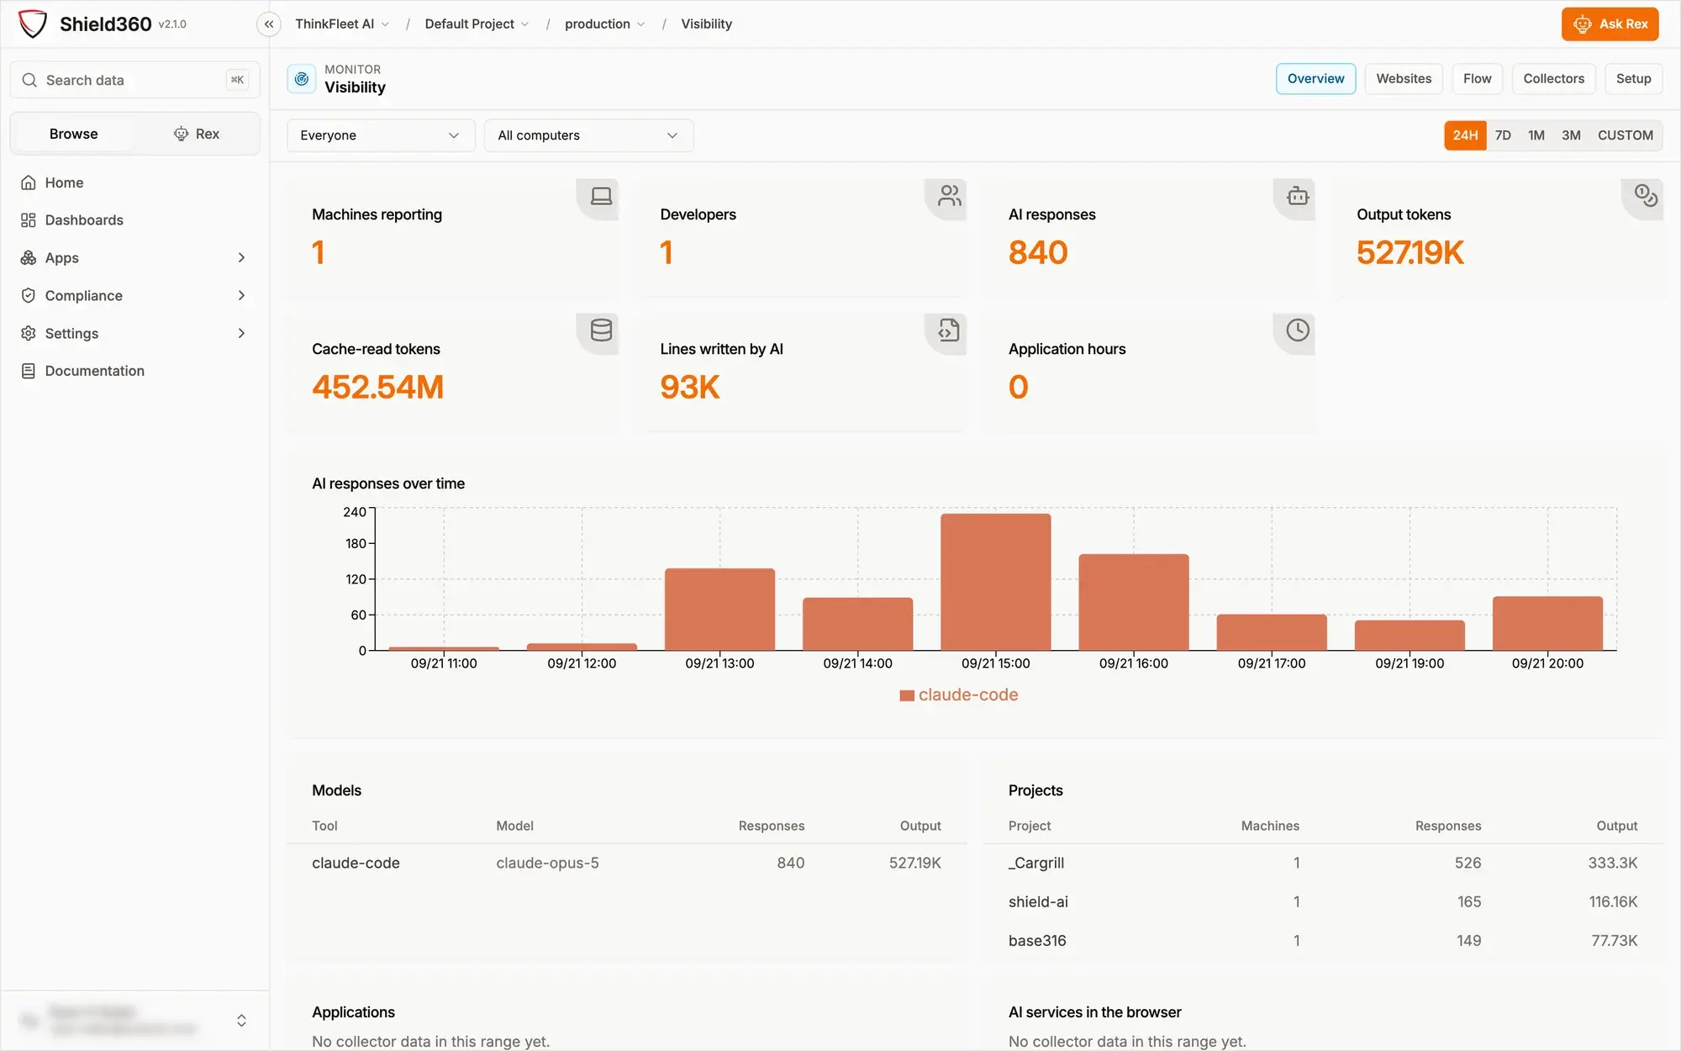Collapse the sidebar with double-chevron button
Viewport: 1681px width, 1051px height.
point(268,24)
